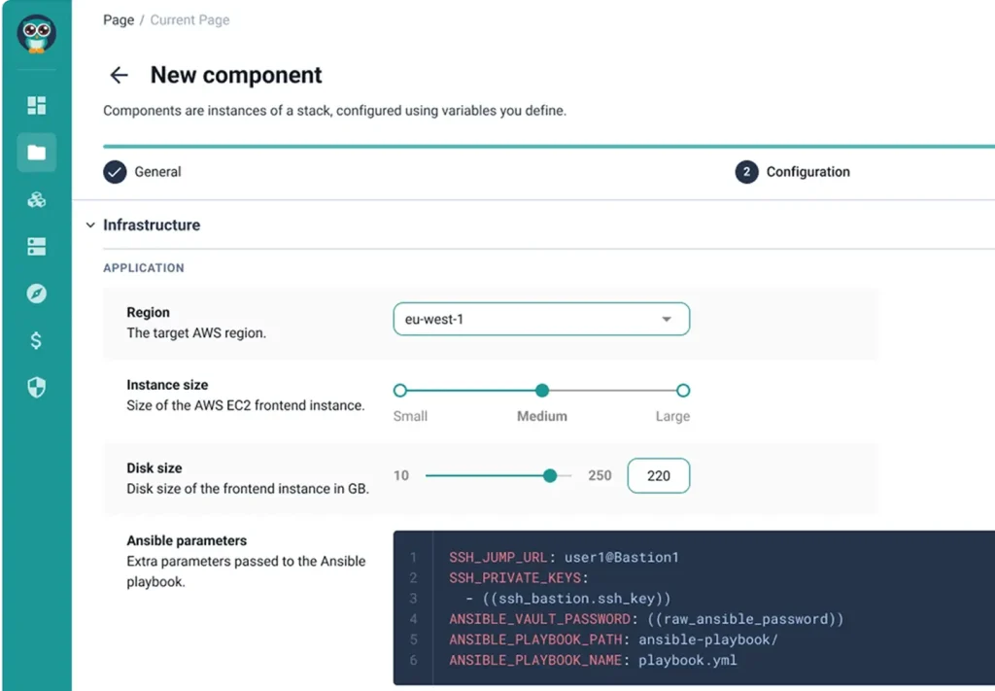
Task: Click the Medium label under instance slider
Action: 542,416
